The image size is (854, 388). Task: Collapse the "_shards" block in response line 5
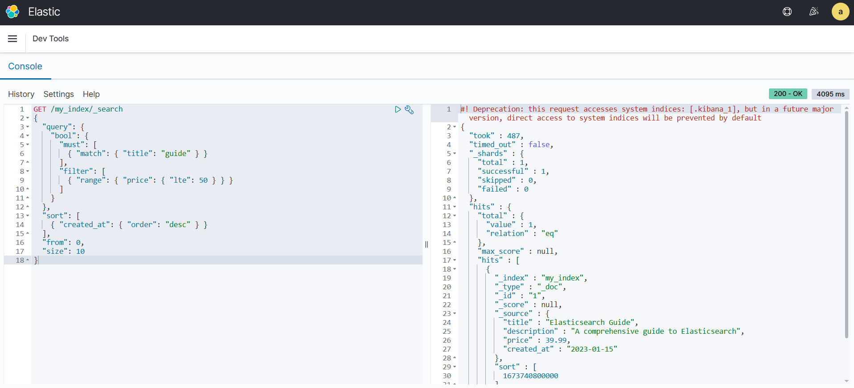tap(455, 154)
